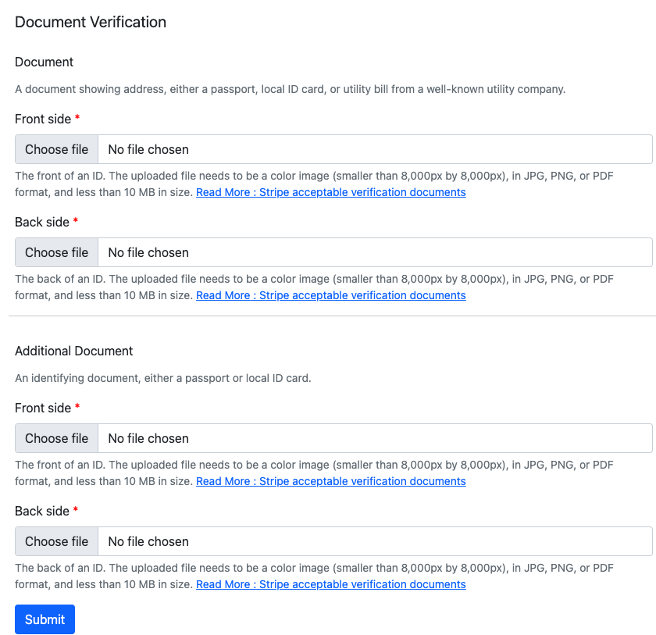The height and width of the screenshot is (635, 656).
Task: Click the Document section heading
Action: coord(44,62)
